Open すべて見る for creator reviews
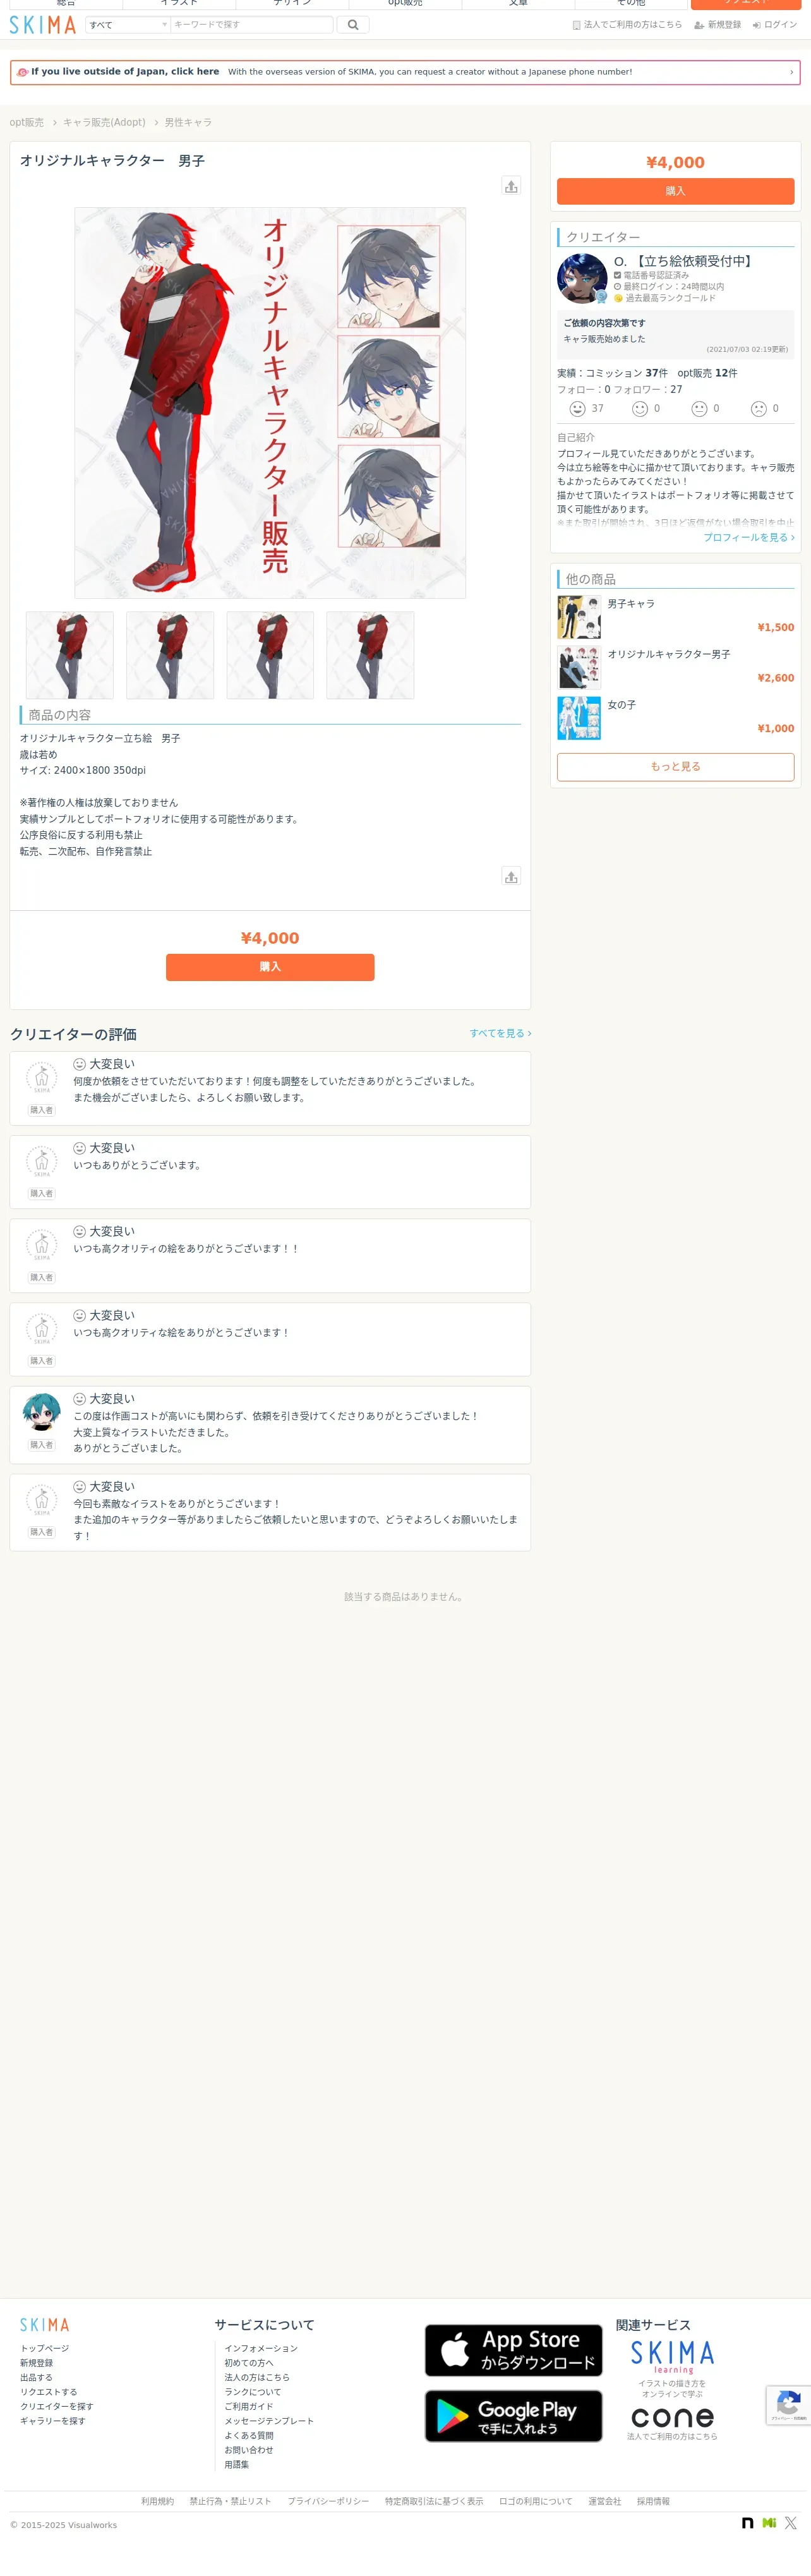Image resolution: width=811 pixels, height=2576 pixels. click(500, 1034)
